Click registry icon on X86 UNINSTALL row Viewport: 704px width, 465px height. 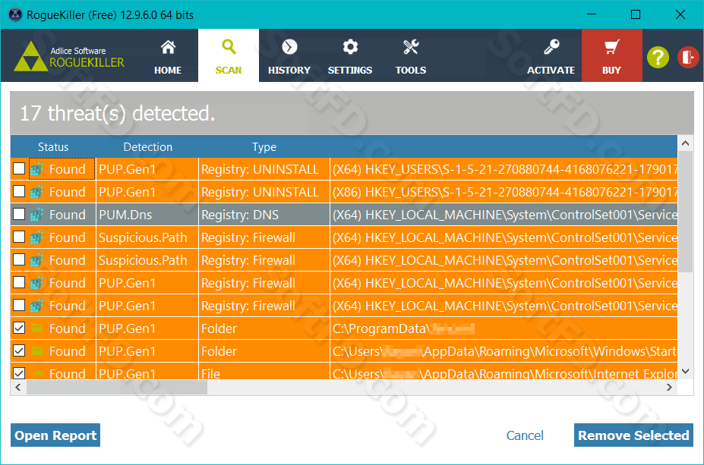tap(36, 192)
